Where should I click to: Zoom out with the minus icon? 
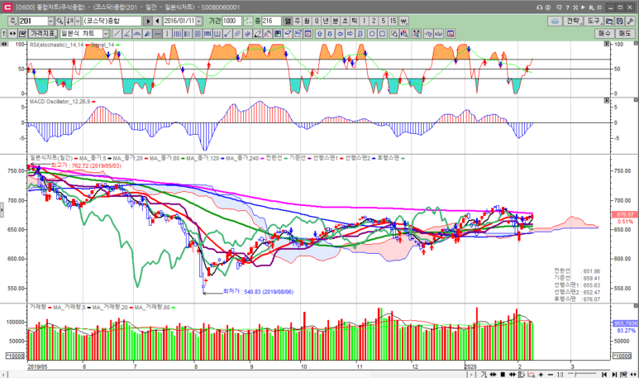click(x=551, y=375)
